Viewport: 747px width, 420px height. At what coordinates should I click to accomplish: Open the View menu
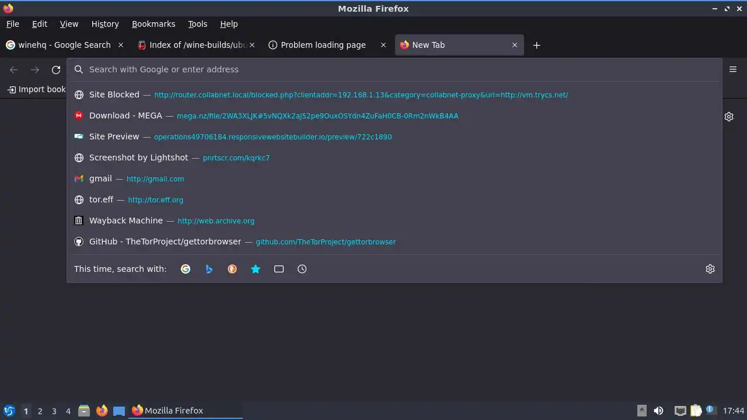pos(69,24)
